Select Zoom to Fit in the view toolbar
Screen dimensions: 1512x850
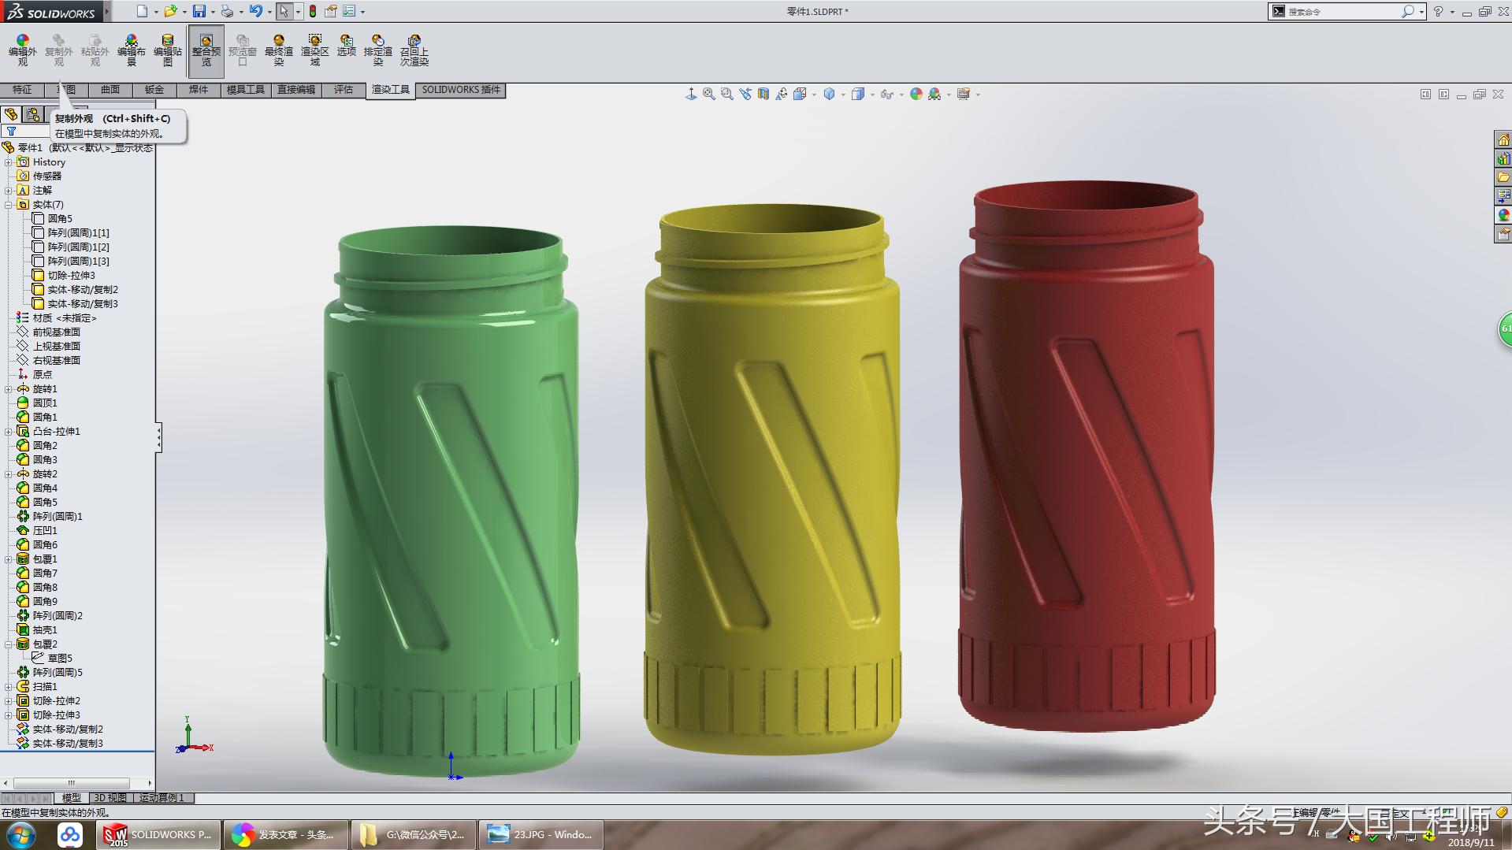(709, 94)
